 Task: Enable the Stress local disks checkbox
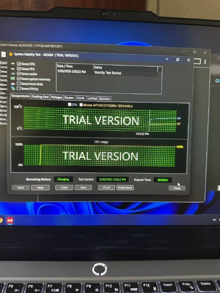[x=19, y=84]
